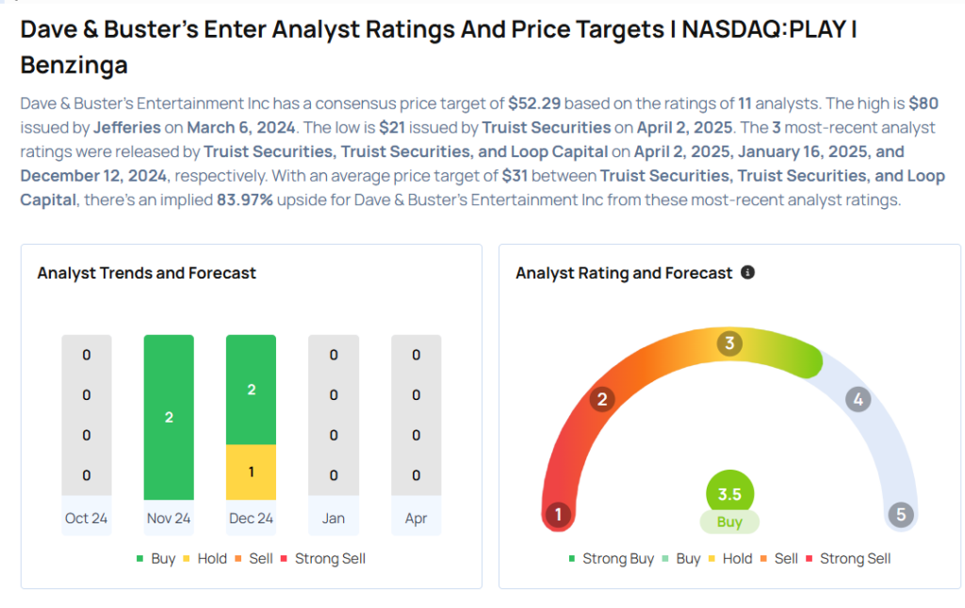This screenshot has width=965, height=608.
Task: Click the green 3.5 rating circle
Action: click(729, 493)
